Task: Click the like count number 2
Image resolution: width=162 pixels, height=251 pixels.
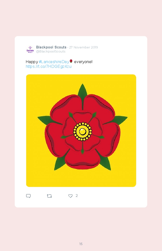Action: 77,196
